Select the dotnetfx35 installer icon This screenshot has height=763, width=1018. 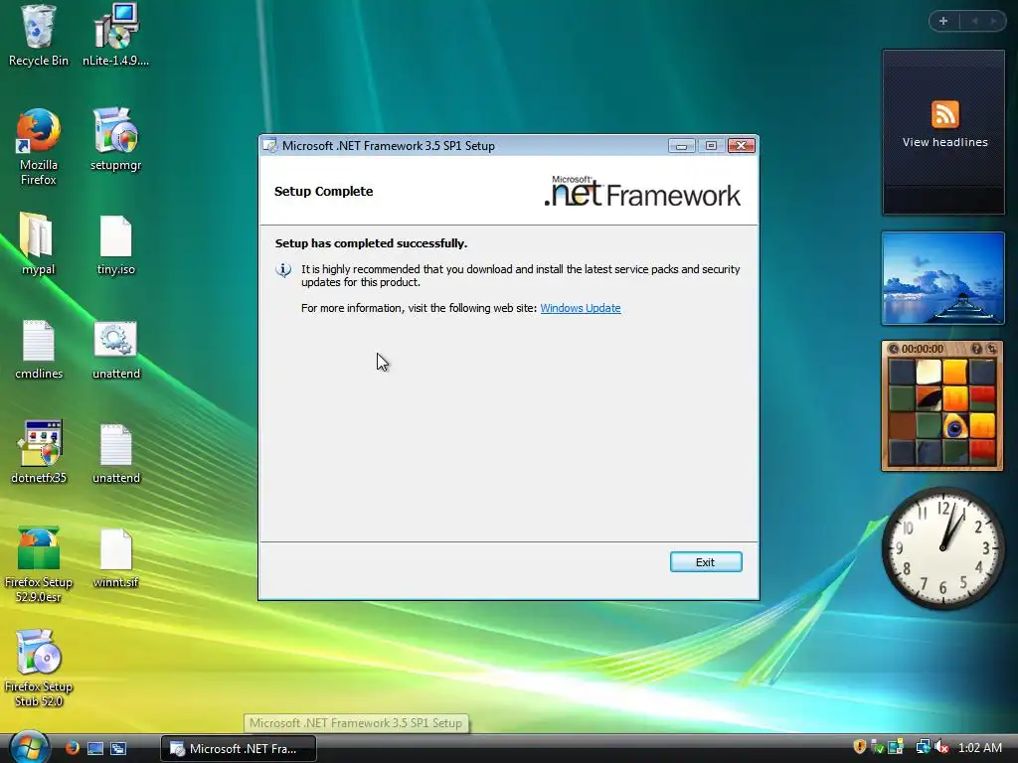click(x=38, y=452)
